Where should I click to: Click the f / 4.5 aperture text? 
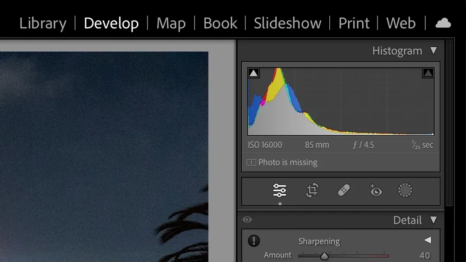coord(363,145)
